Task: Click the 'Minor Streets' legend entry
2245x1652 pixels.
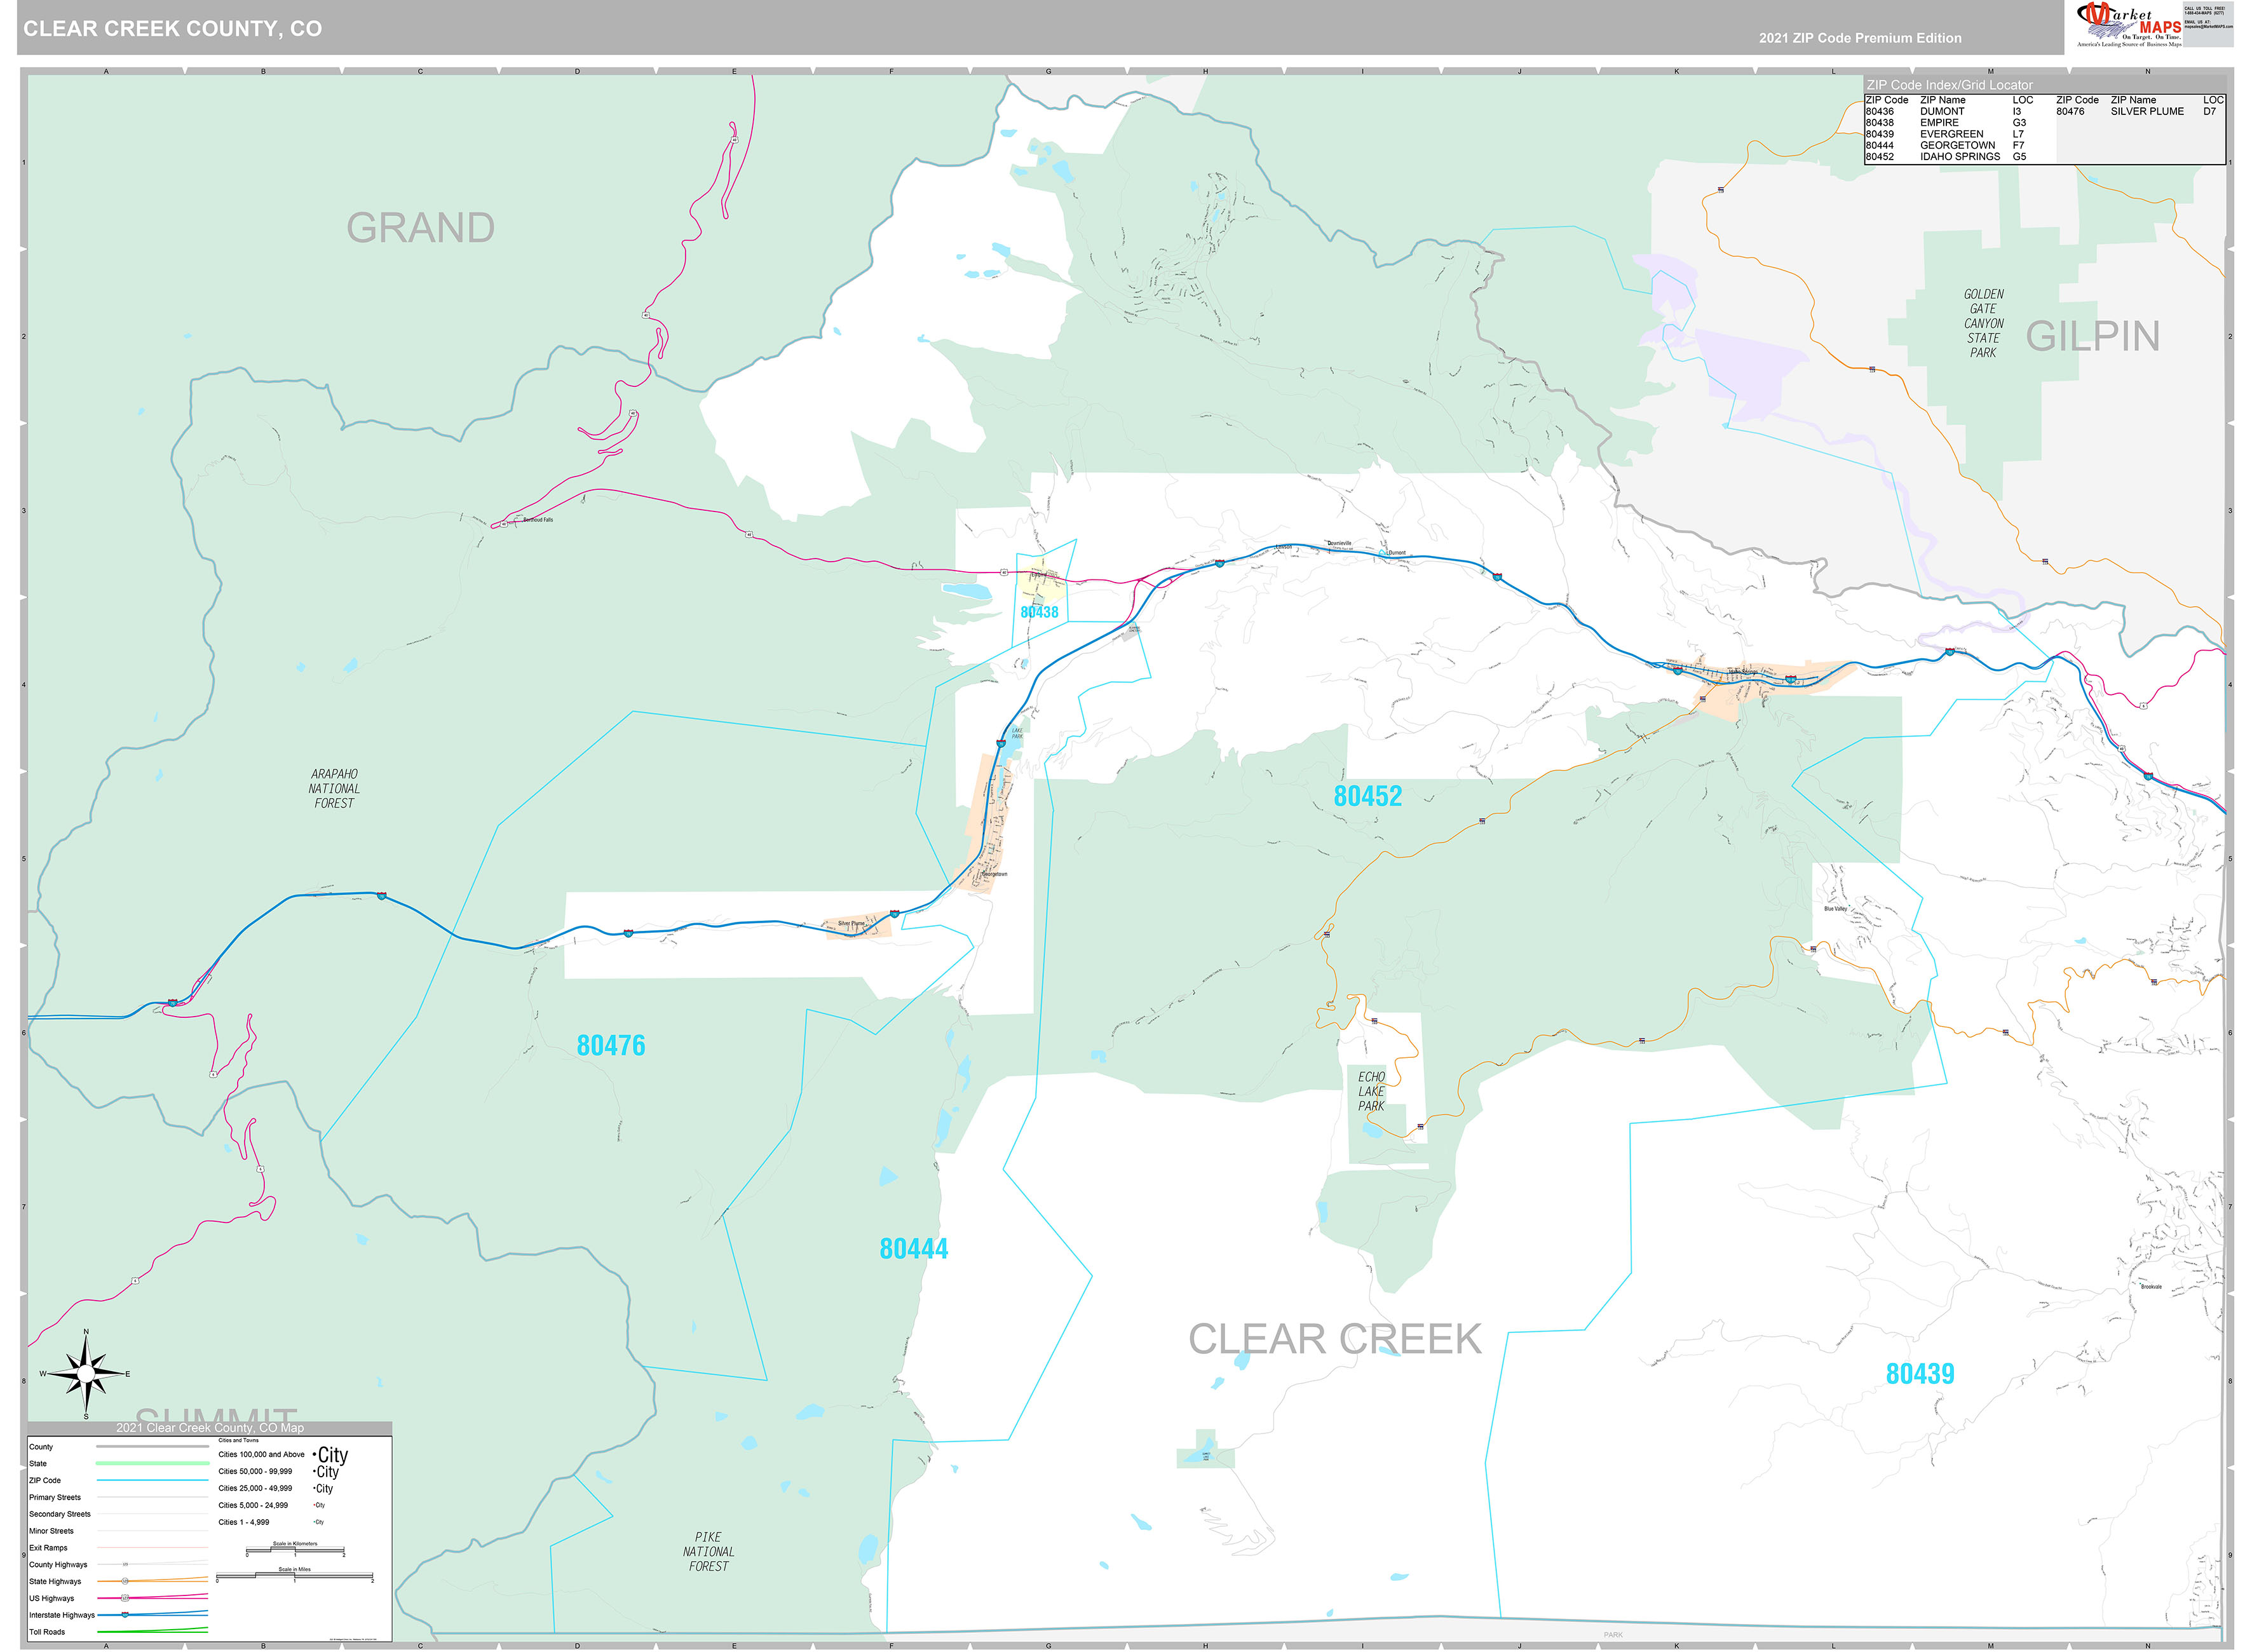Action: tap(51, 1531)
